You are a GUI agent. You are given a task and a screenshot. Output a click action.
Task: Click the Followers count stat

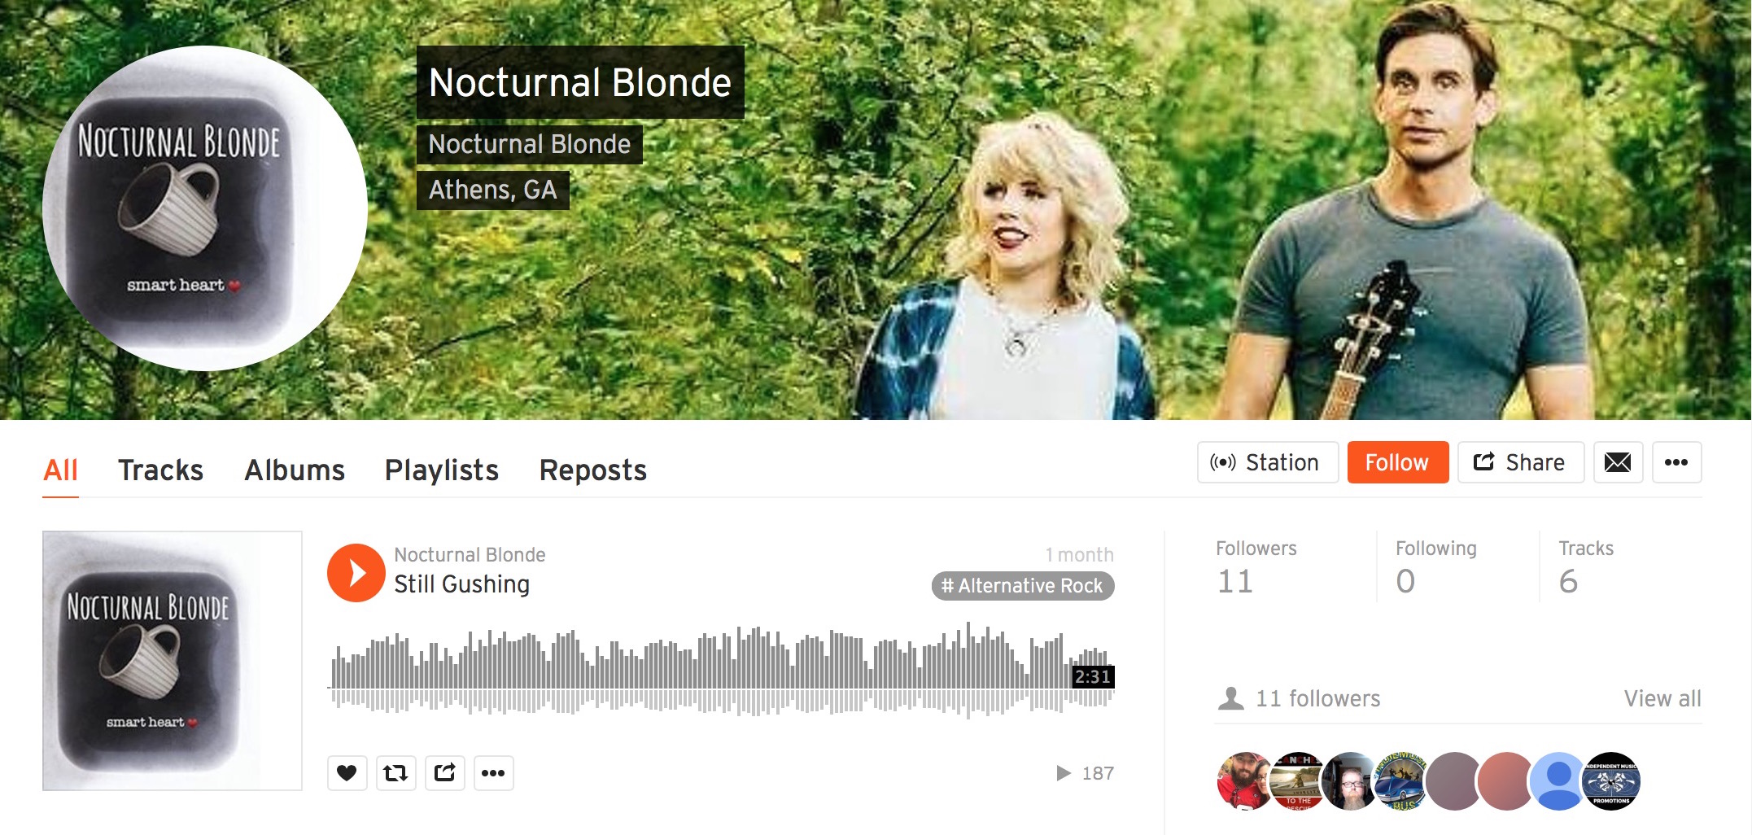1256,567
